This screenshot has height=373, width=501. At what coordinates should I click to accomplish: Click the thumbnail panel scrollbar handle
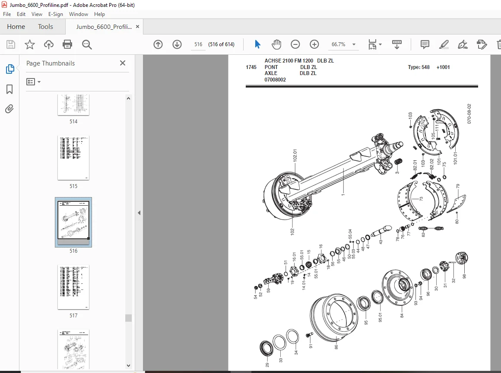(x=128, y=318)
